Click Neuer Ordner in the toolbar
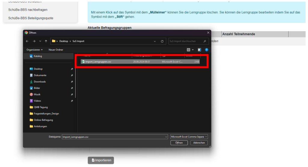Image resolution: width=308 pixels, height=167 pixels. click(56, 50)
